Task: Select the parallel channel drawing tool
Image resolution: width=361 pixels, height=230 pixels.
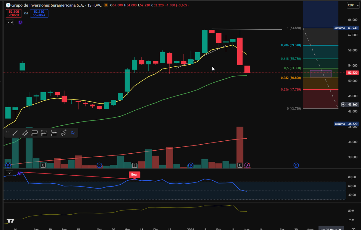Action: pos(63,133)
